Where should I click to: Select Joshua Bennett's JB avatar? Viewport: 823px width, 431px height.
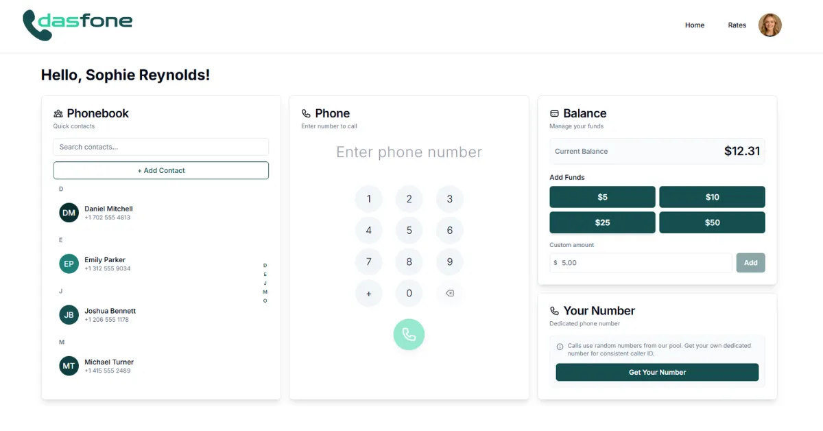pyautogui.click(x=69, y=315)
